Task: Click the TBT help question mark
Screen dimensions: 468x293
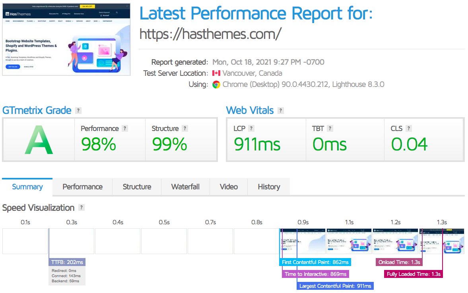Action: coord(330,129)
